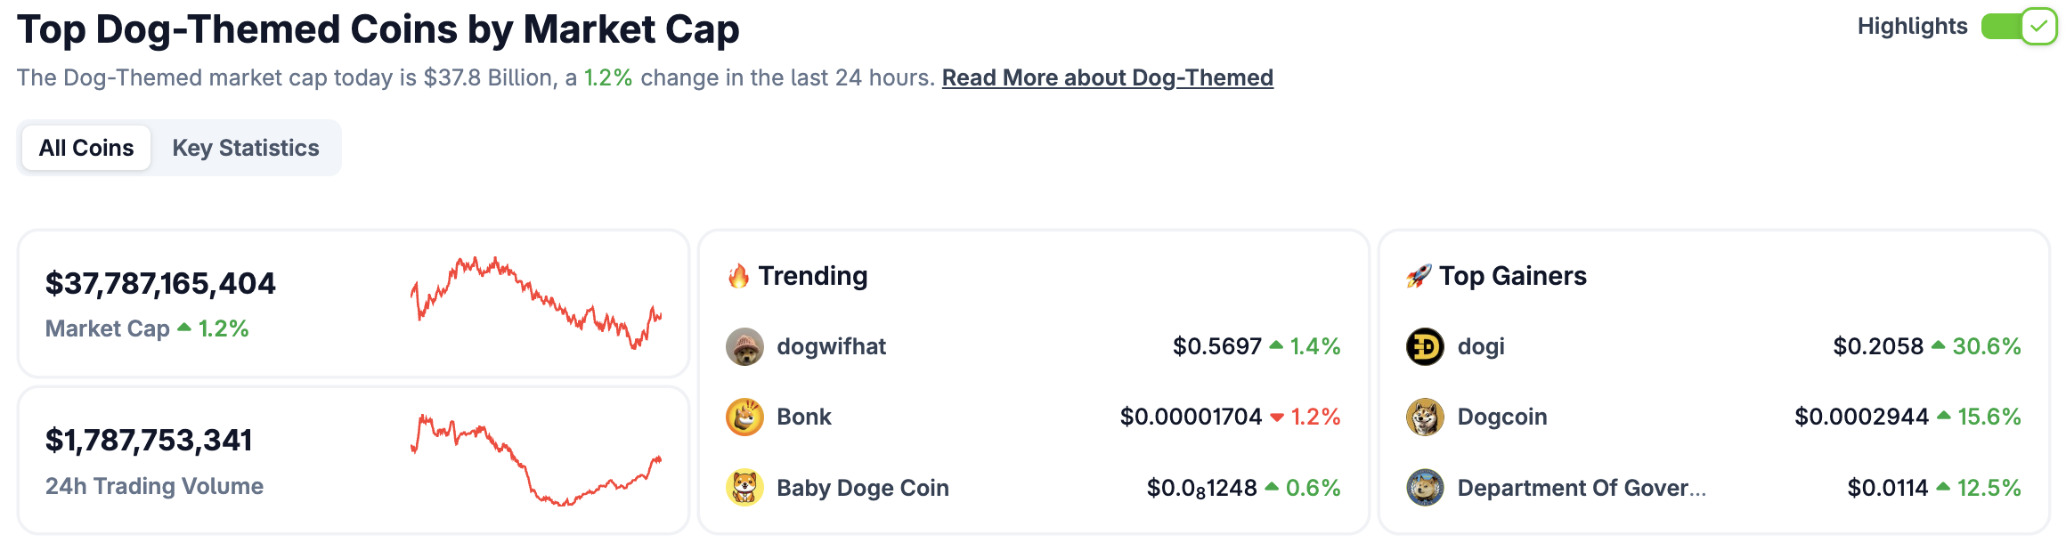Image resolution: width=2066 pixels, height=543 pixels.
Task: Click the 24h trading volume sparkline chart
Action: tap(536, 460)
